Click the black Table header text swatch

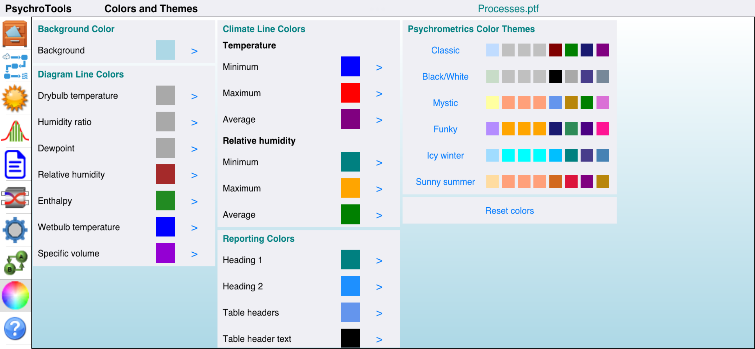[350, 338]
